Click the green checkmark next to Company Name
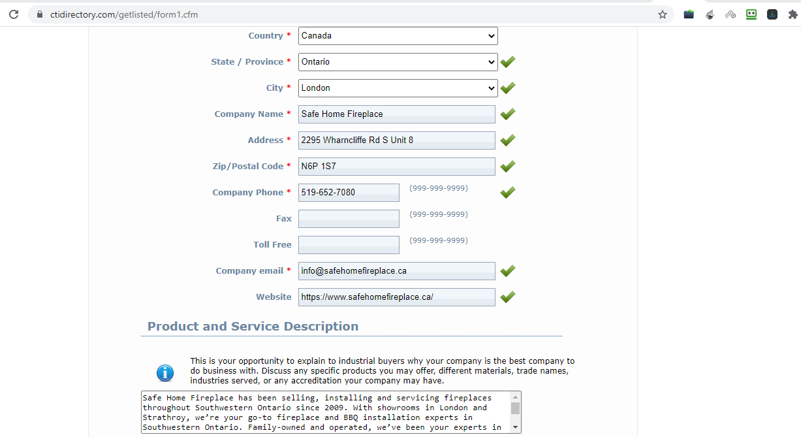The width and height of the screenshot is (801, 437). pos(508,114)
